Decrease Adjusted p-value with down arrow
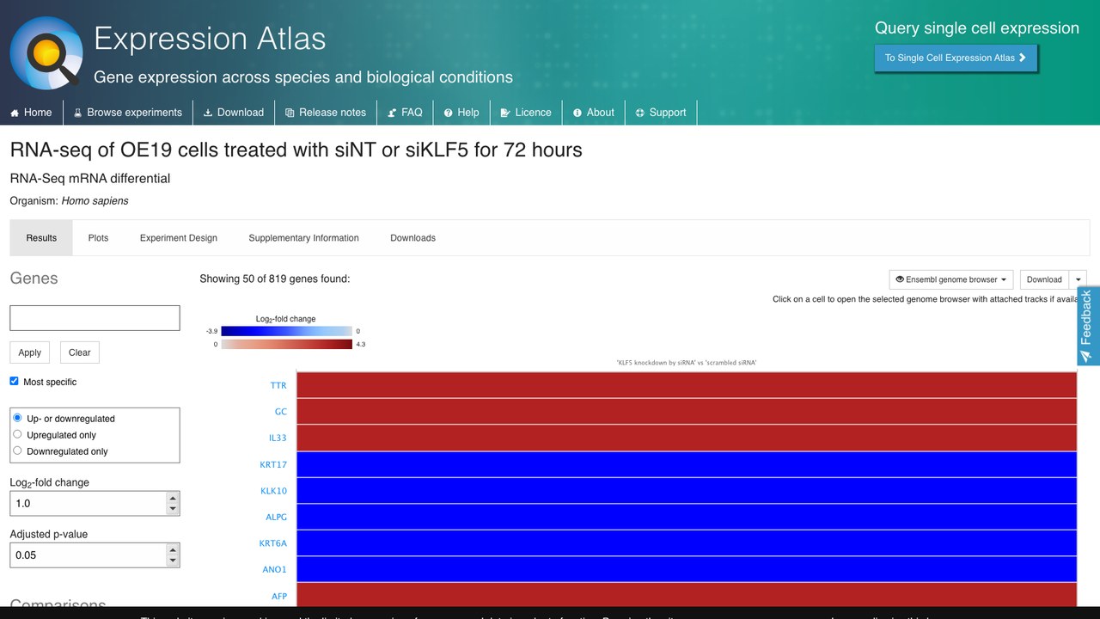 click(x=173, y=561)
